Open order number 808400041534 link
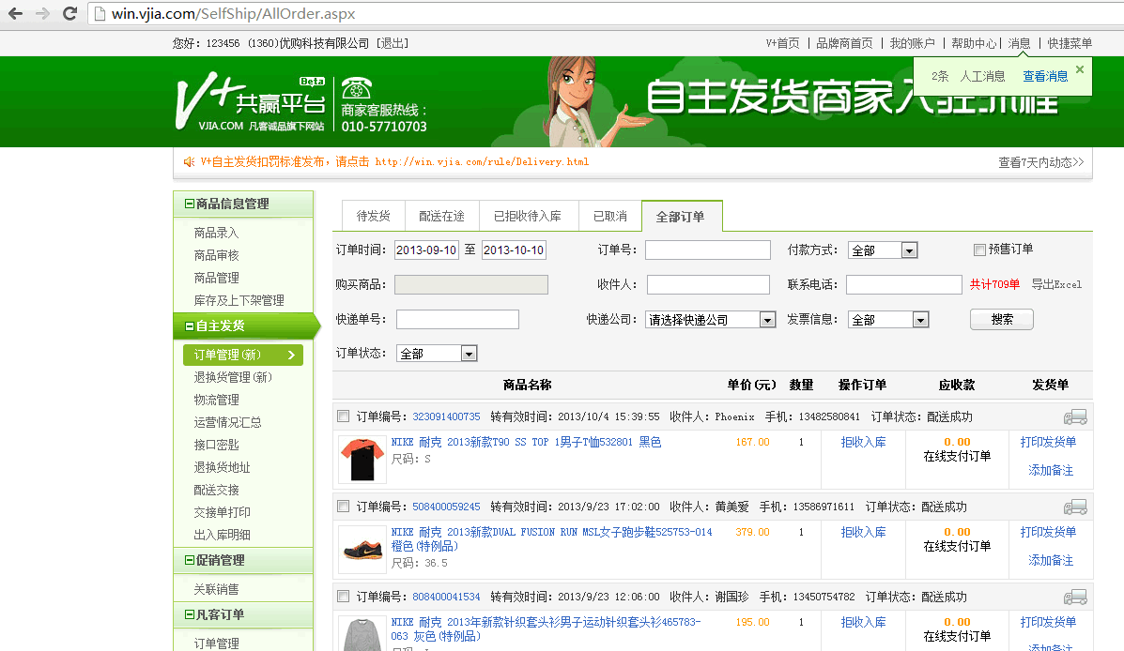The image size is (1124, 651). 446,597
